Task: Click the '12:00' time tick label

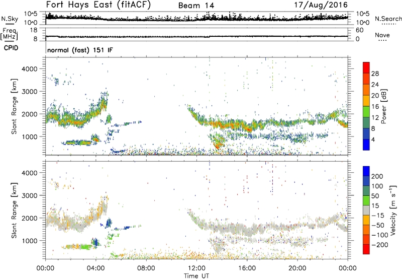Action: [x=196, y=268]
